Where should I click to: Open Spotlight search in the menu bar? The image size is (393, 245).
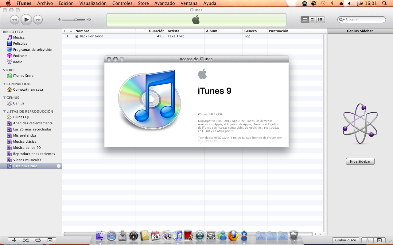(x=384, y=3)
